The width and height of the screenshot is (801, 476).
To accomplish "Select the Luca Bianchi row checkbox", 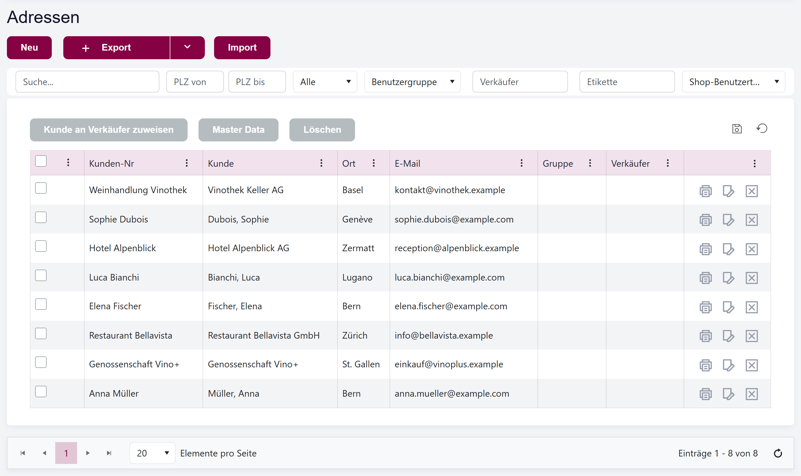I will point(41,276).
